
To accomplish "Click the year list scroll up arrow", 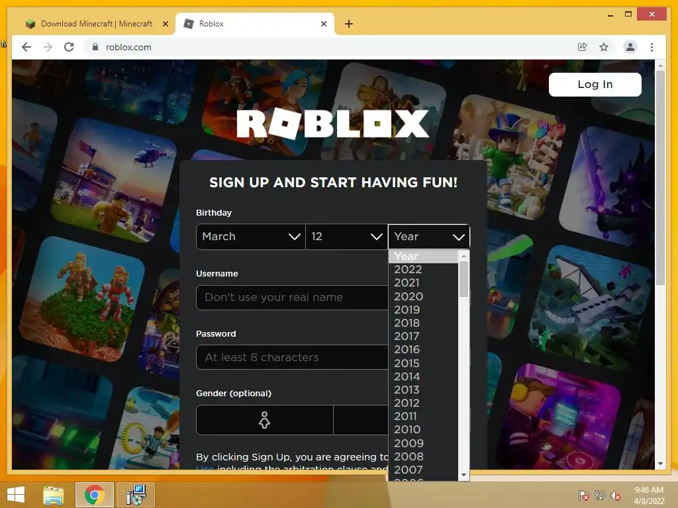I will [463, 256].
